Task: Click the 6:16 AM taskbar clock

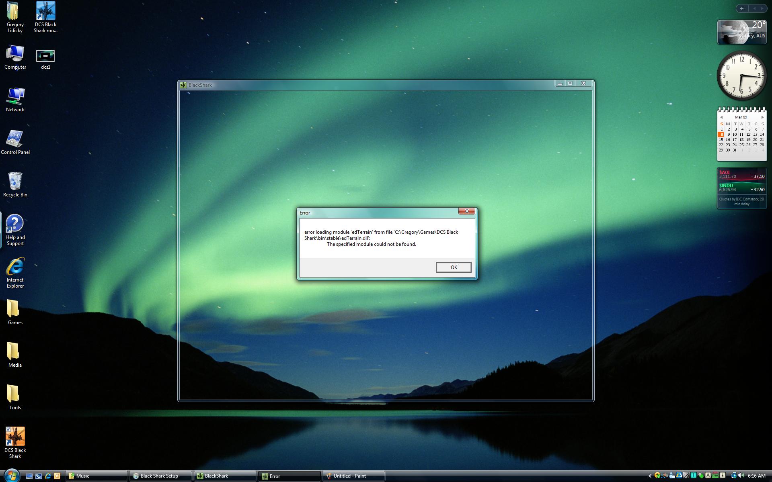Action: [x=757, y=476]
